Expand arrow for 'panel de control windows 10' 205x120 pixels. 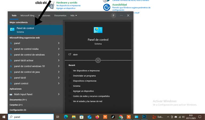59,66
